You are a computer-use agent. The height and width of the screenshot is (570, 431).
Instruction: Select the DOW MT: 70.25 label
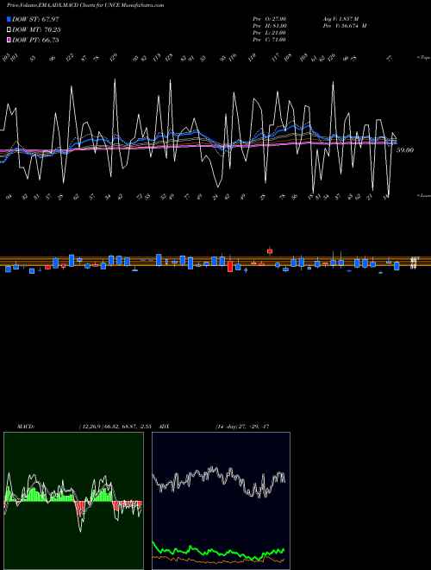[36, 30]
